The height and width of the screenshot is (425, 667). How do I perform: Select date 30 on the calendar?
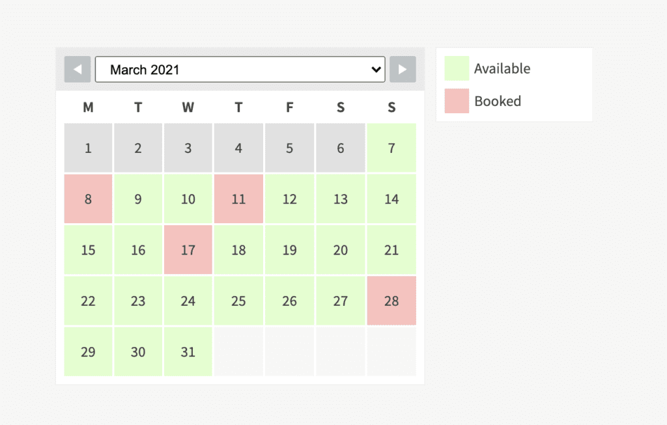[x=138, y=352]
